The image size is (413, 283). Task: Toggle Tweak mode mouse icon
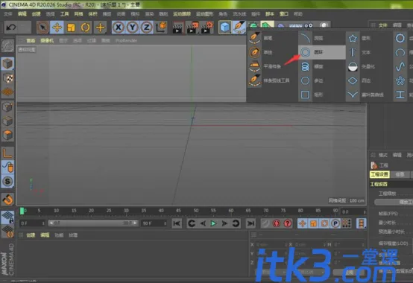pos(7,167)
